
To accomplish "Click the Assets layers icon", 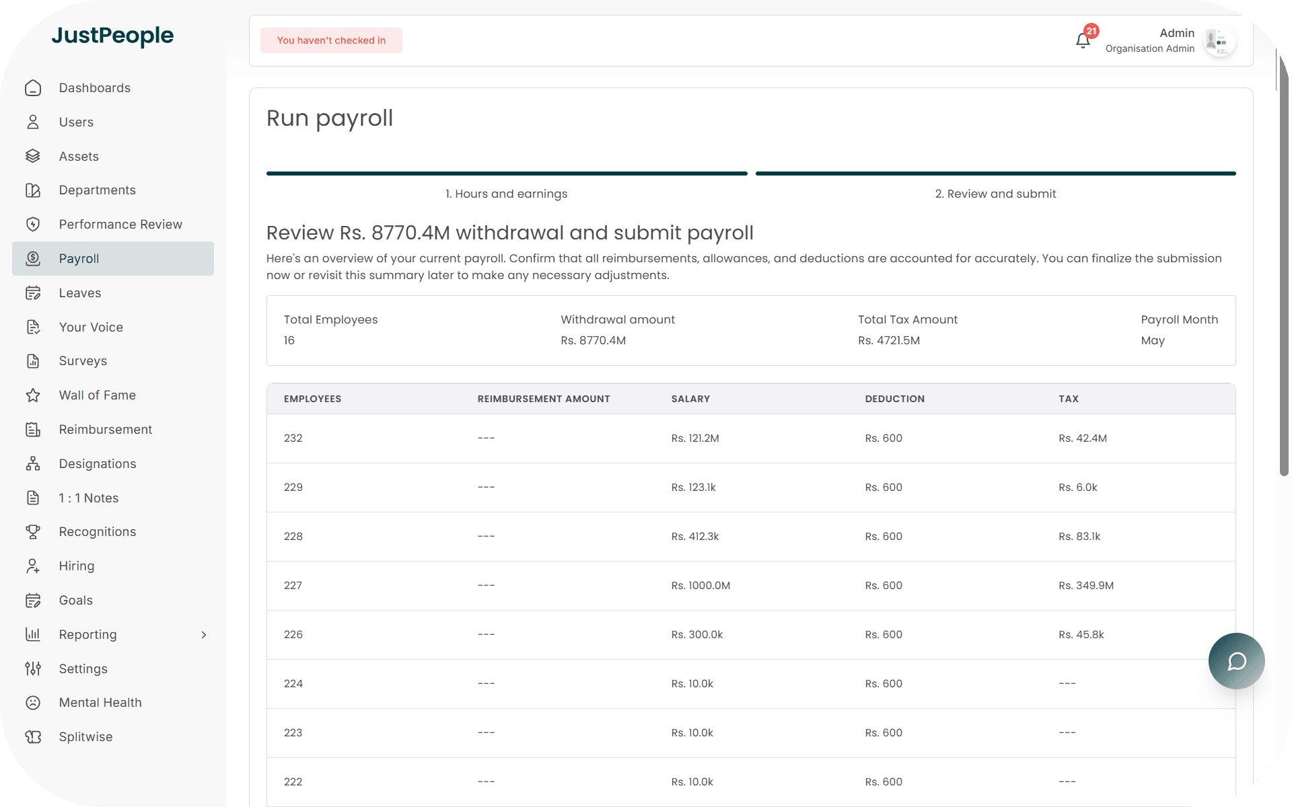I will pyautogui.click(x=33, y=156).
